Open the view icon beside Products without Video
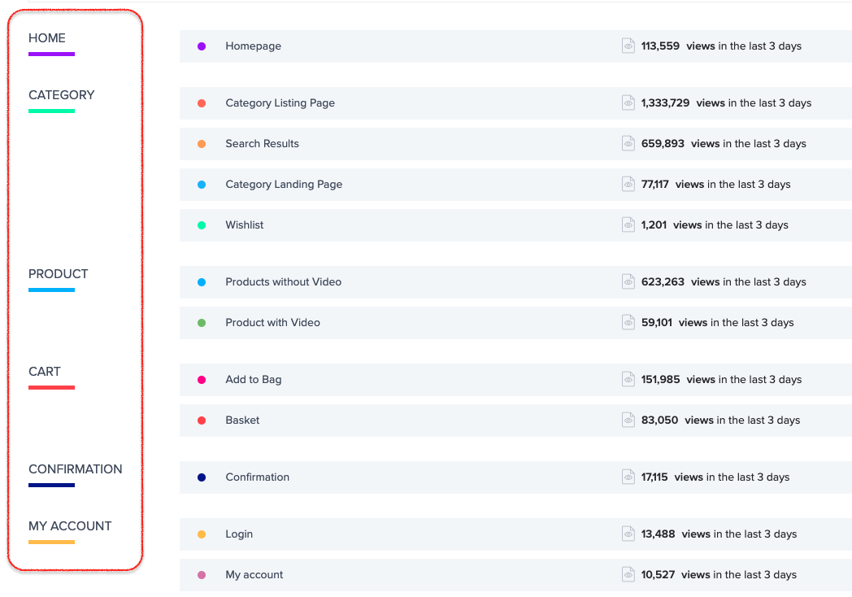 [628, 281]
